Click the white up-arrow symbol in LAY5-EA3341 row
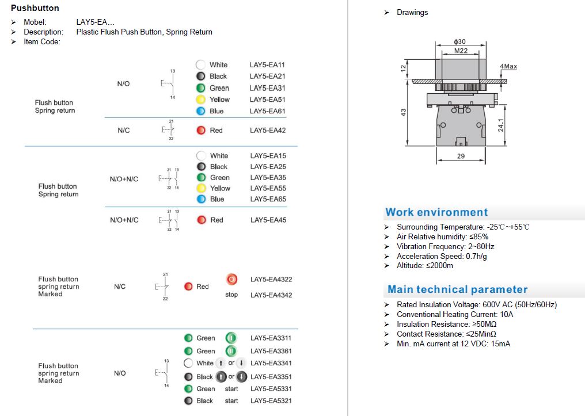 [x=221, y=363]
